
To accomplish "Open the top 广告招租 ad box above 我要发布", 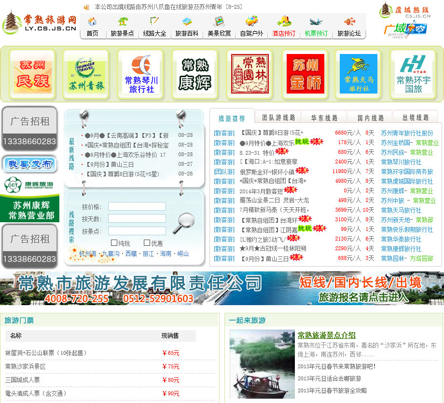I will 30,129.
